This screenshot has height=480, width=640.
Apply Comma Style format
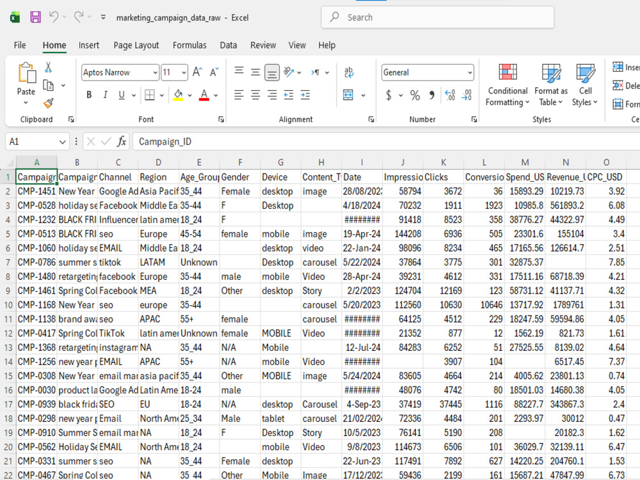tap(432, 95)
